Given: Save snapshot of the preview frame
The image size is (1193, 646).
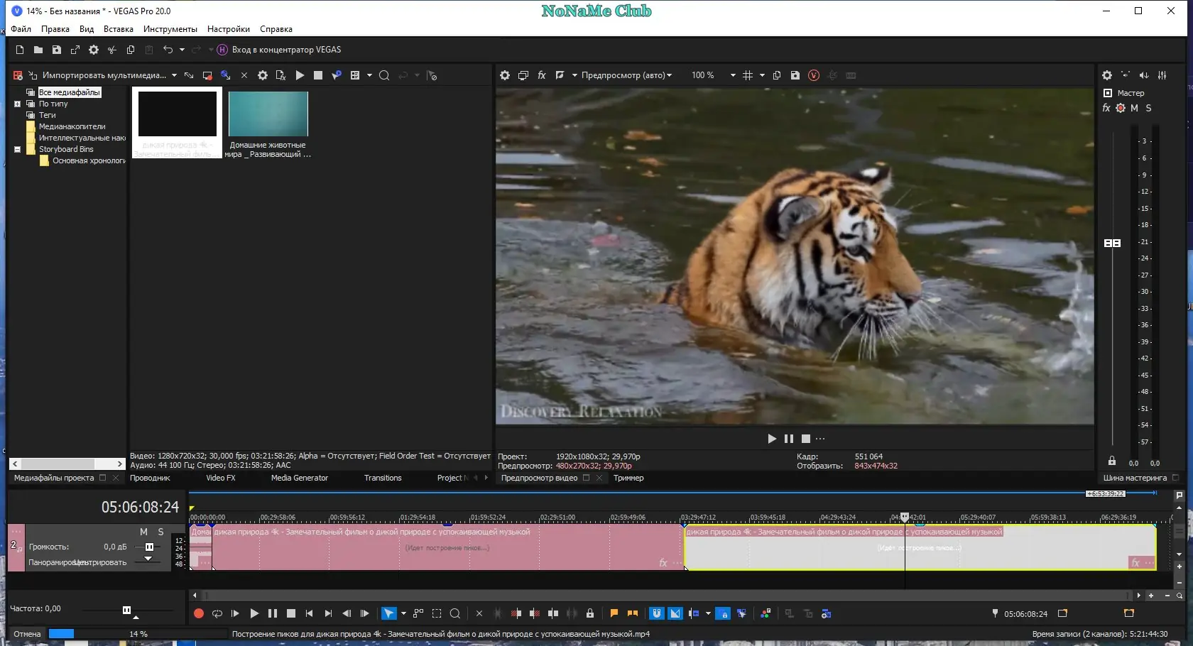Looking at the screenshot, I should point(795,75).
